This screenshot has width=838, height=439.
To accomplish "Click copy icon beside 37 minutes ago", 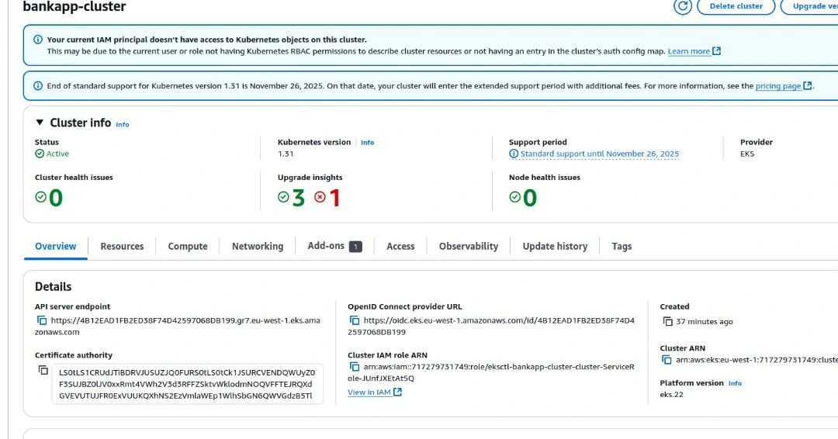I will click(667, 322).
